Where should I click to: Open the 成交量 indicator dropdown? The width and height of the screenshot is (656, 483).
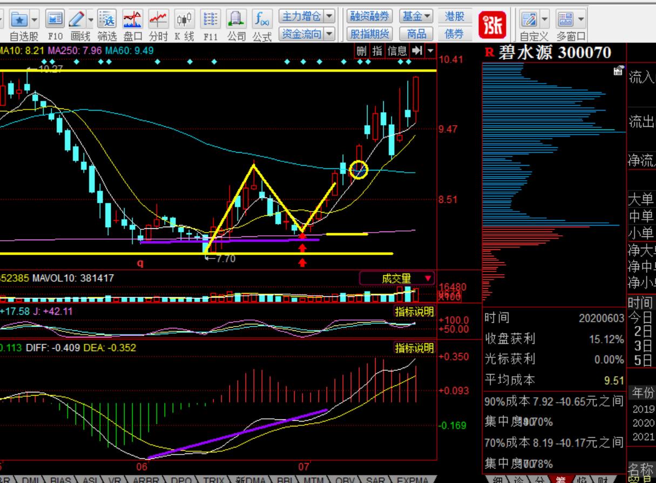click(x=429, y=278)
